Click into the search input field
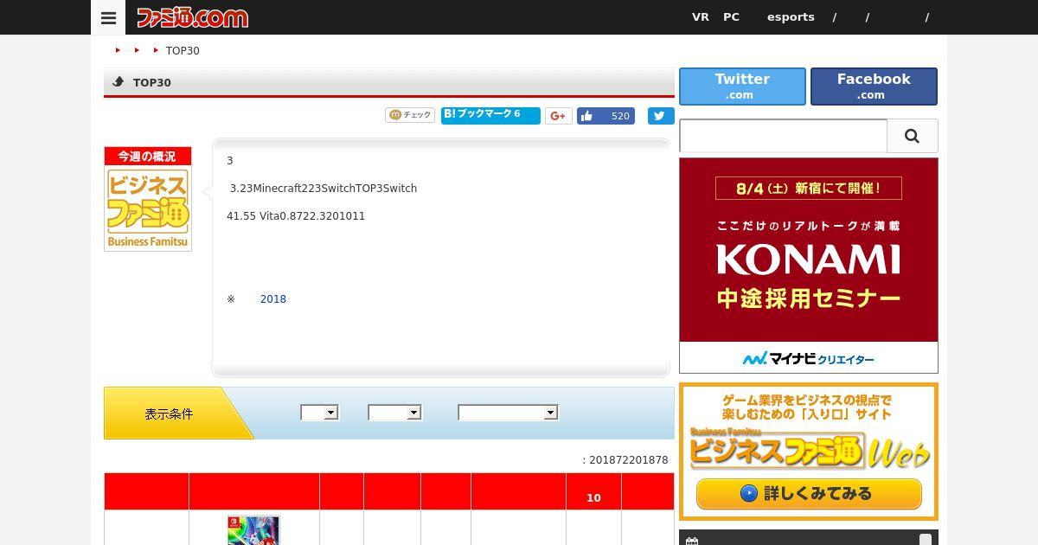The height and width of the screenshot is (545, 1038). coord(783,136)
